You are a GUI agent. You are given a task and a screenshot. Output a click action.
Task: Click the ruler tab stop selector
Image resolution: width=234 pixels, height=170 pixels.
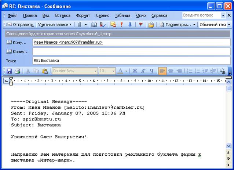click(6, 81)
